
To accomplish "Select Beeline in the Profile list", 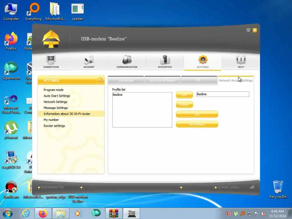I will point(117,95).
